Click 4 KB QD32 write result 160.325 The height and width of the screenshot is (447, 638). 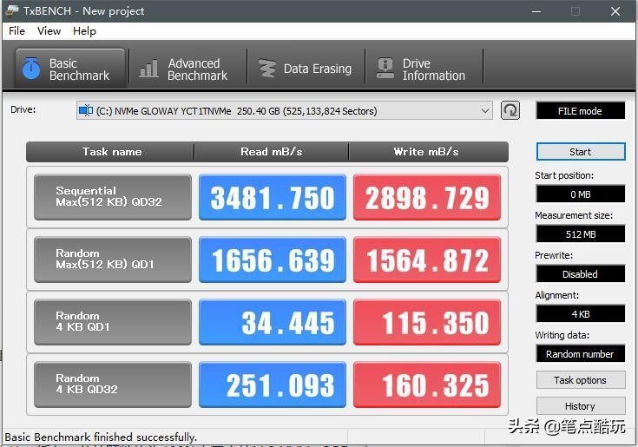click(x=427, y=385)
